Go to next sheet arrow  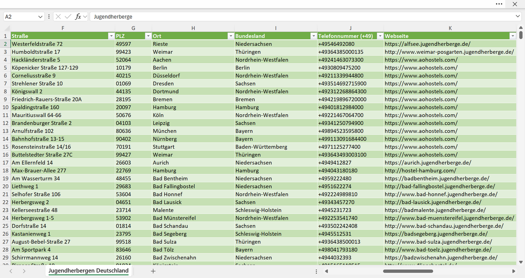coord(24,271)
